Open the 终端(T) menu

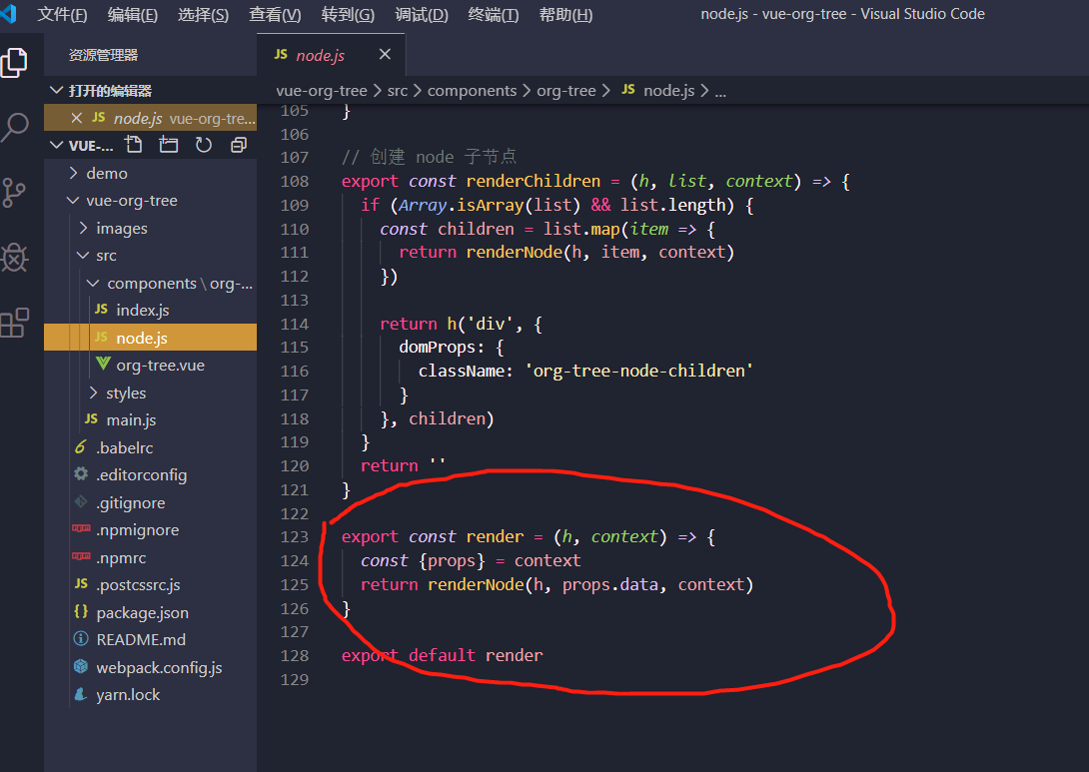tap(494, 15)
